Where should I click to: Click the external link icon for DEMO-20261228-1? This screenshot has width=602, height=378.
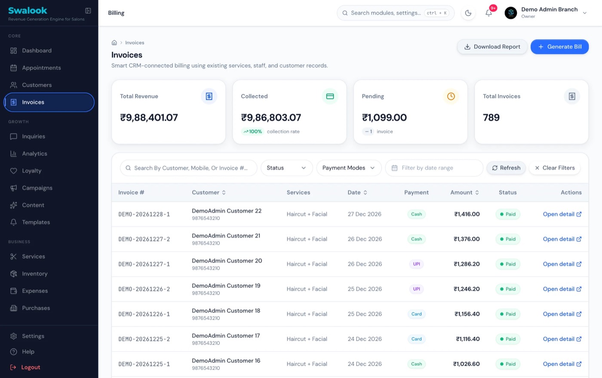(579, 214)
